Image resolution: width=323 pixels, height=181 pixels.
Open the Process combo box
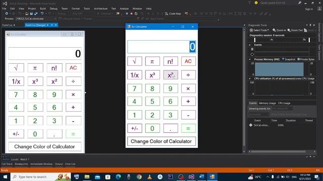(36, 19)
